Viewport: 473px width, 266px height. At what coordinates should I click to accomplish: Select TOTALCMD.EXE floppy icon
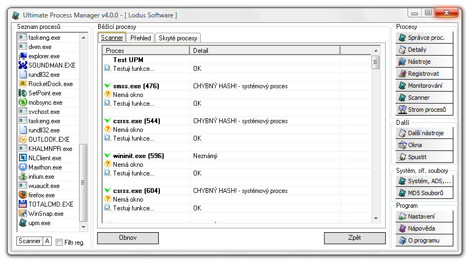click(x=22, y=204)
